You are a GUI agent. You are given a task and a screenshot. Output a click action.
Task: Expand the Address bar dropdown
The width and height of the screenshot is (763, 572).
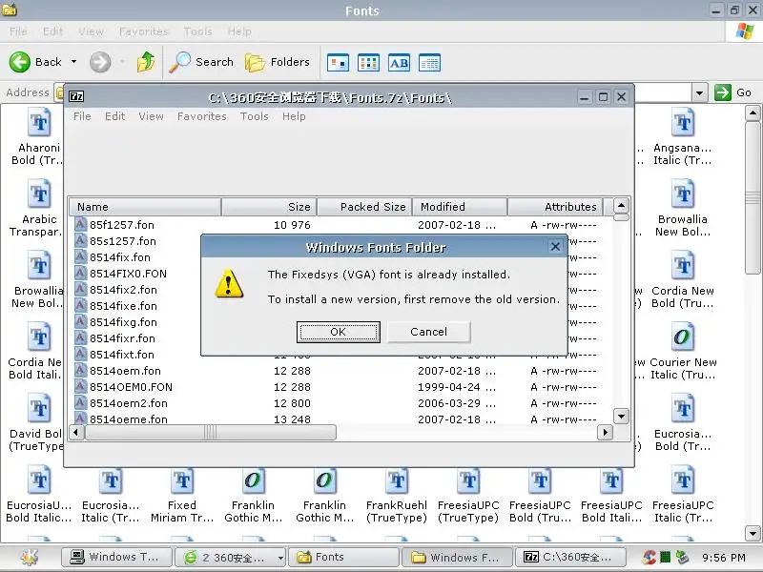700,92
